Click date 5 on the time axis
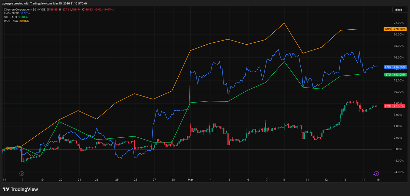 click(x=230, y=179)
